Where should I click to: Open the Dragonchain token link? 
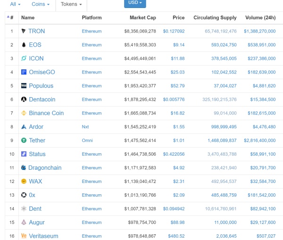(45, 168)
